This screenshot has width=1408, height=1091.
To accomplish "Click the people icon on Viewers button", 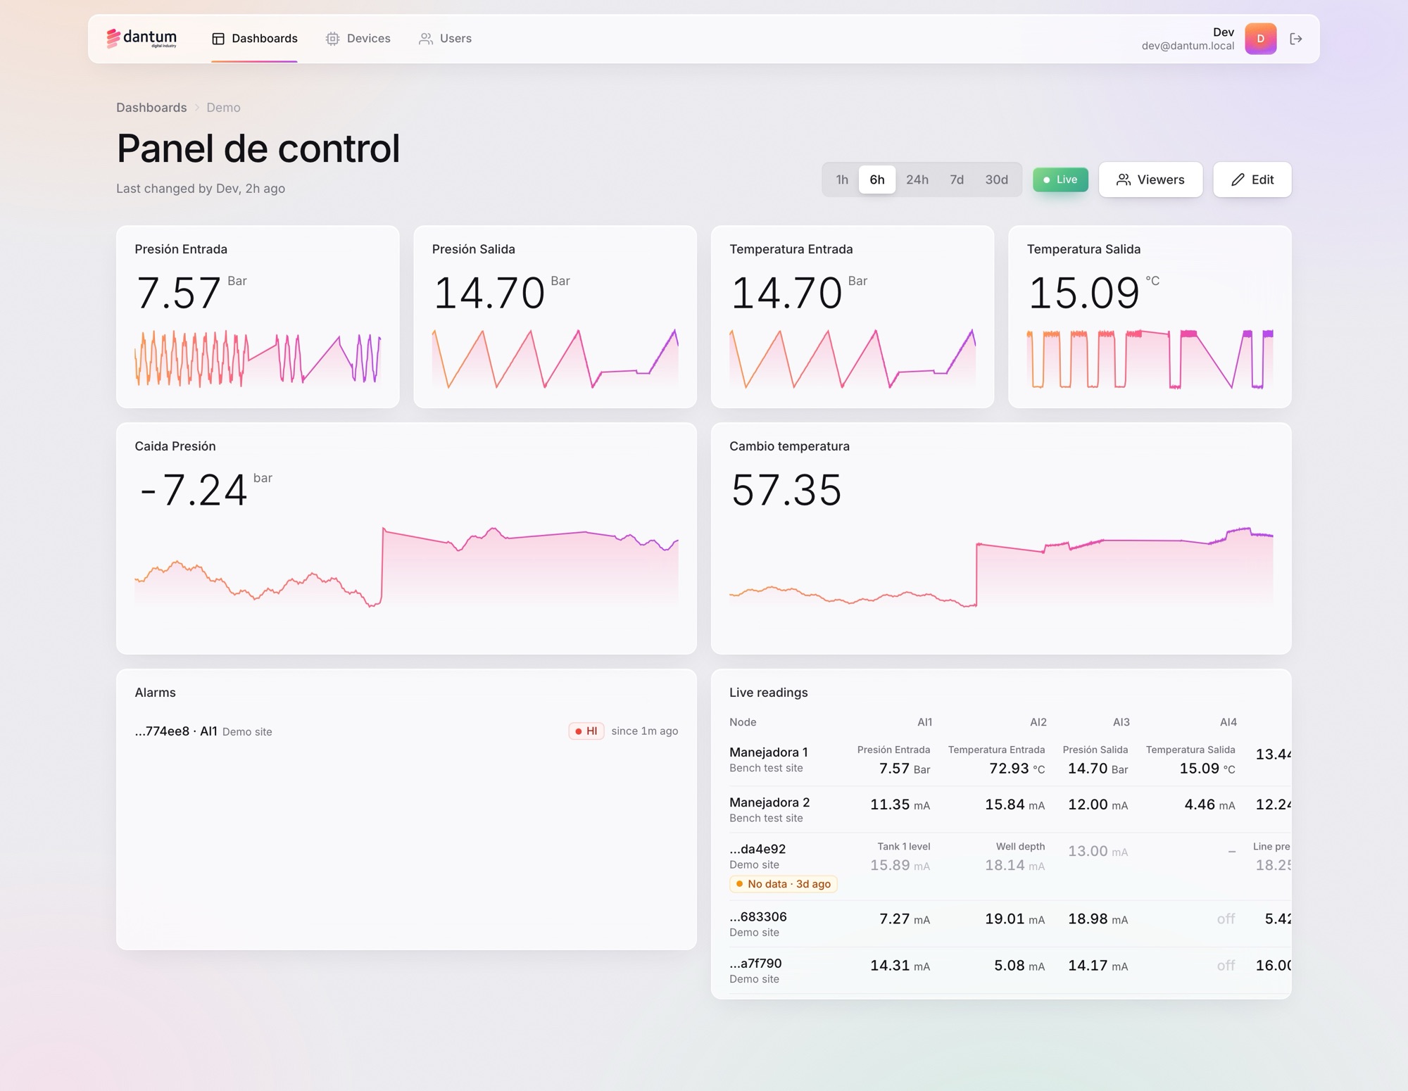I will tap(1124, 179).
